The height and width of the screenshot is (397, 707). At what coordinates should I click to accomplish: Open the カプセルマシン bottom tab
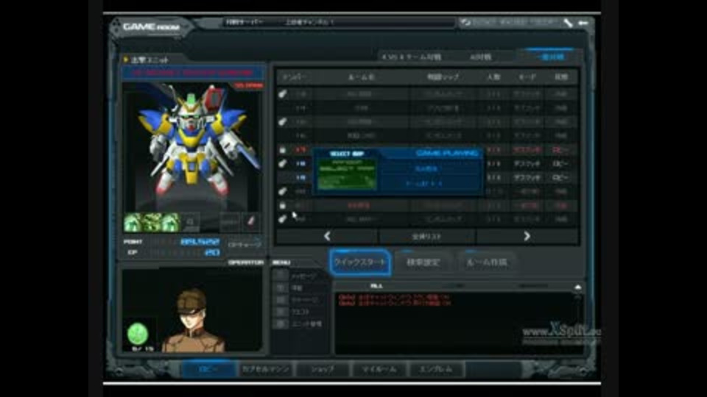coord(266,369)
